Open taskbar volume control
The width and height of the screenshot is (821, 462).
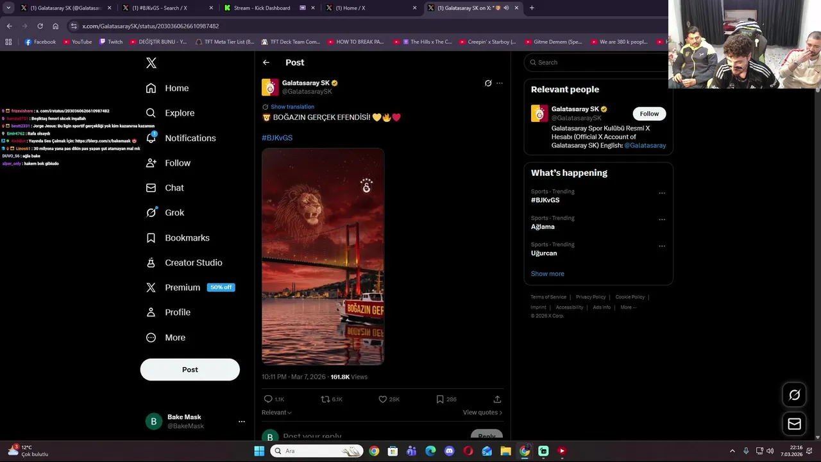(x=770, y=451)
